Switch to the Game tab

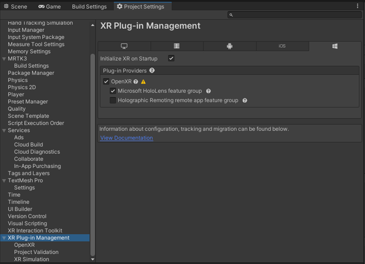coord(50,6)
